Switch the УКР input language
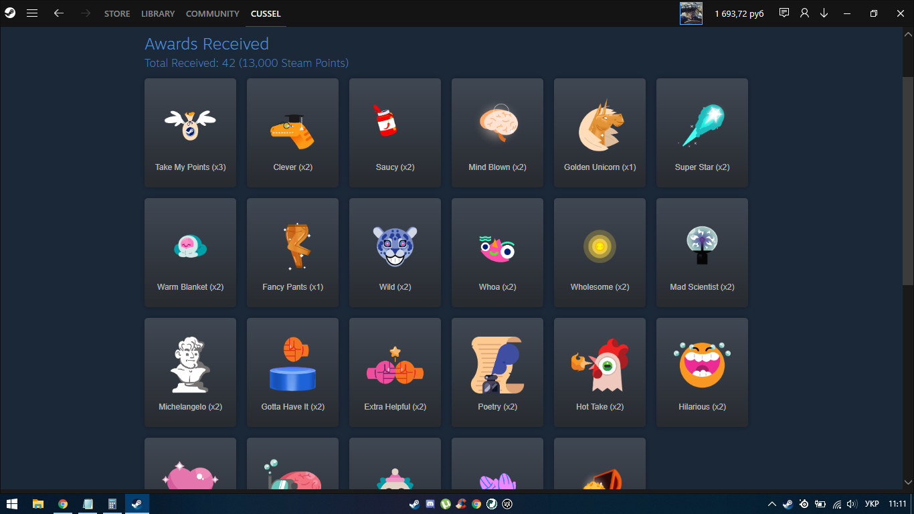Viewport: 914px width, 514px height. 872,504
